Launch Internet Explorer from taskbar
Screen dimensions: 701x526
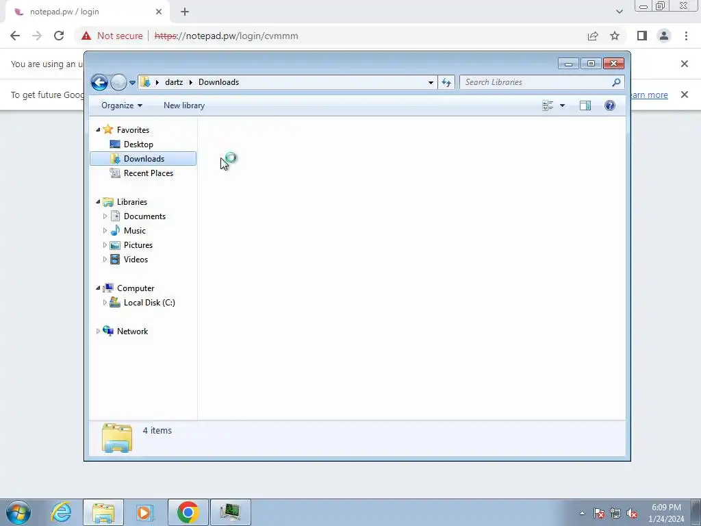coord(61,512)
